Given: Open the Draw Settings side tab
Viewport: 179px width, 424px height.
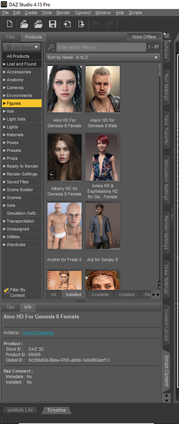Looking at the screenshot, I should (166, 279).
